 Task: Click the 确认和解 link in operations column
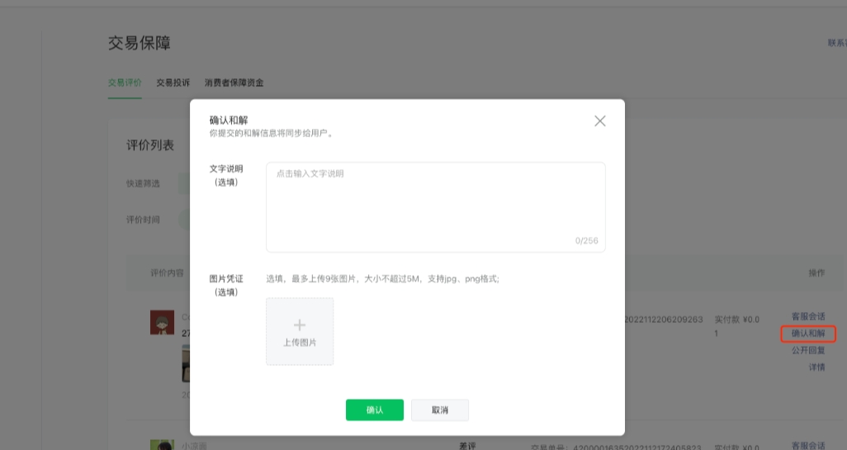pyautogui.click(x=808, y=334)
